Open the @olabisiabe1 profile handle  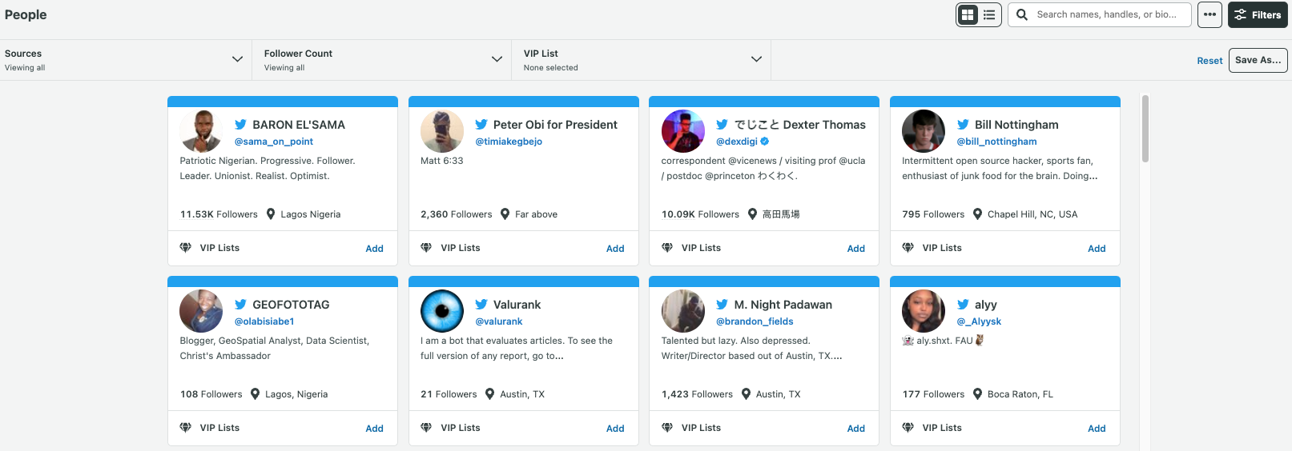[264, 321]
